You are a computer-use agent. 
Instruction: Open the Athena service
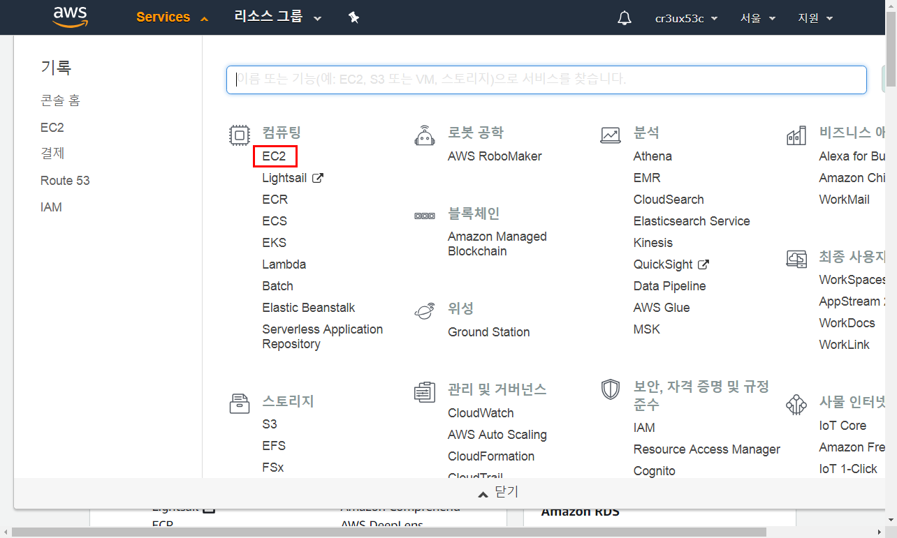(652, 156)
